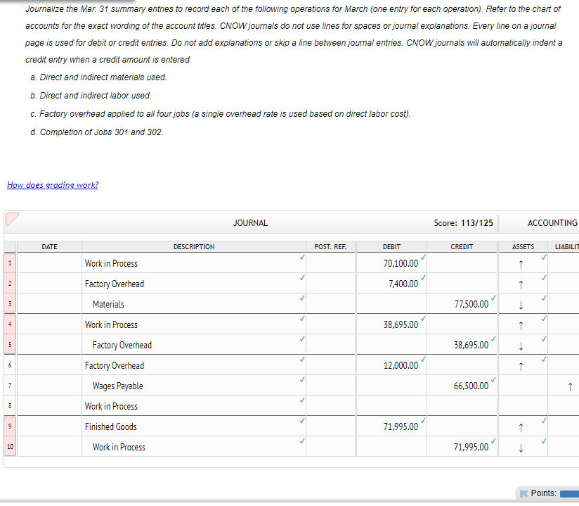The image size is (579, 506).
Task: Click the Work in Process description in row 8
Action: tap(194, 406)
